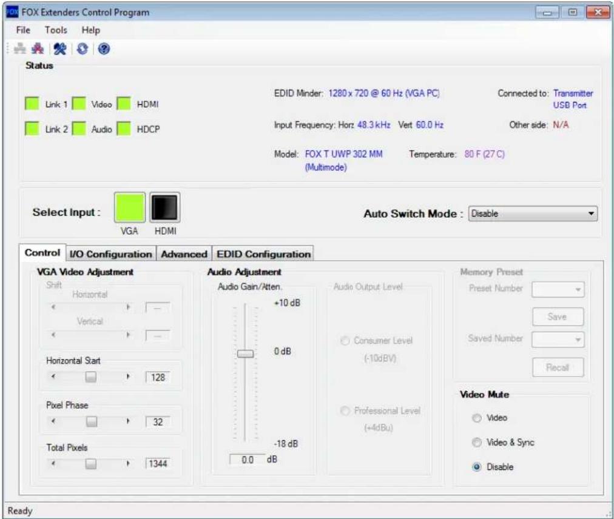The width and height of the screenshot is (614, 519).
Task: Click the Pixel Phase slider thumb
Action: click(92, 421)
